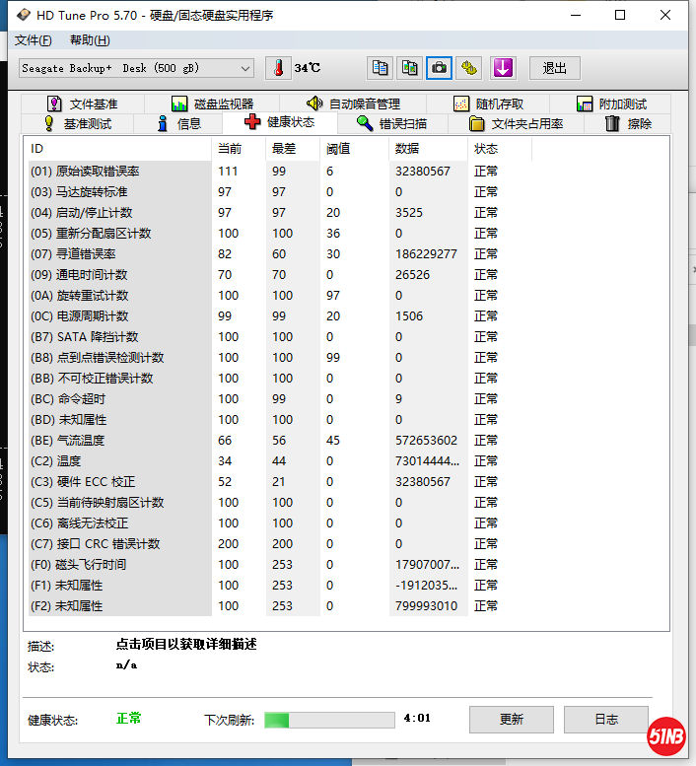
Task: Select the (C2) 温度 attribute row
Action: tap(118, 461)
